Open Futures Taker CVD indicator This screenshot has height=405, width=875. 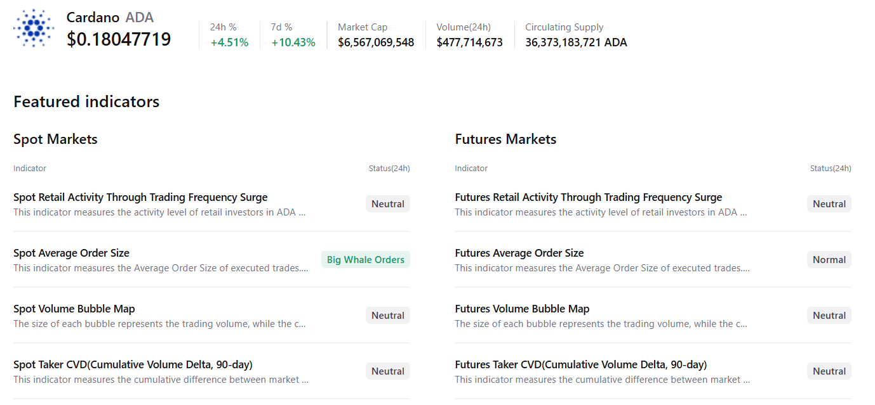coord(581,364)
